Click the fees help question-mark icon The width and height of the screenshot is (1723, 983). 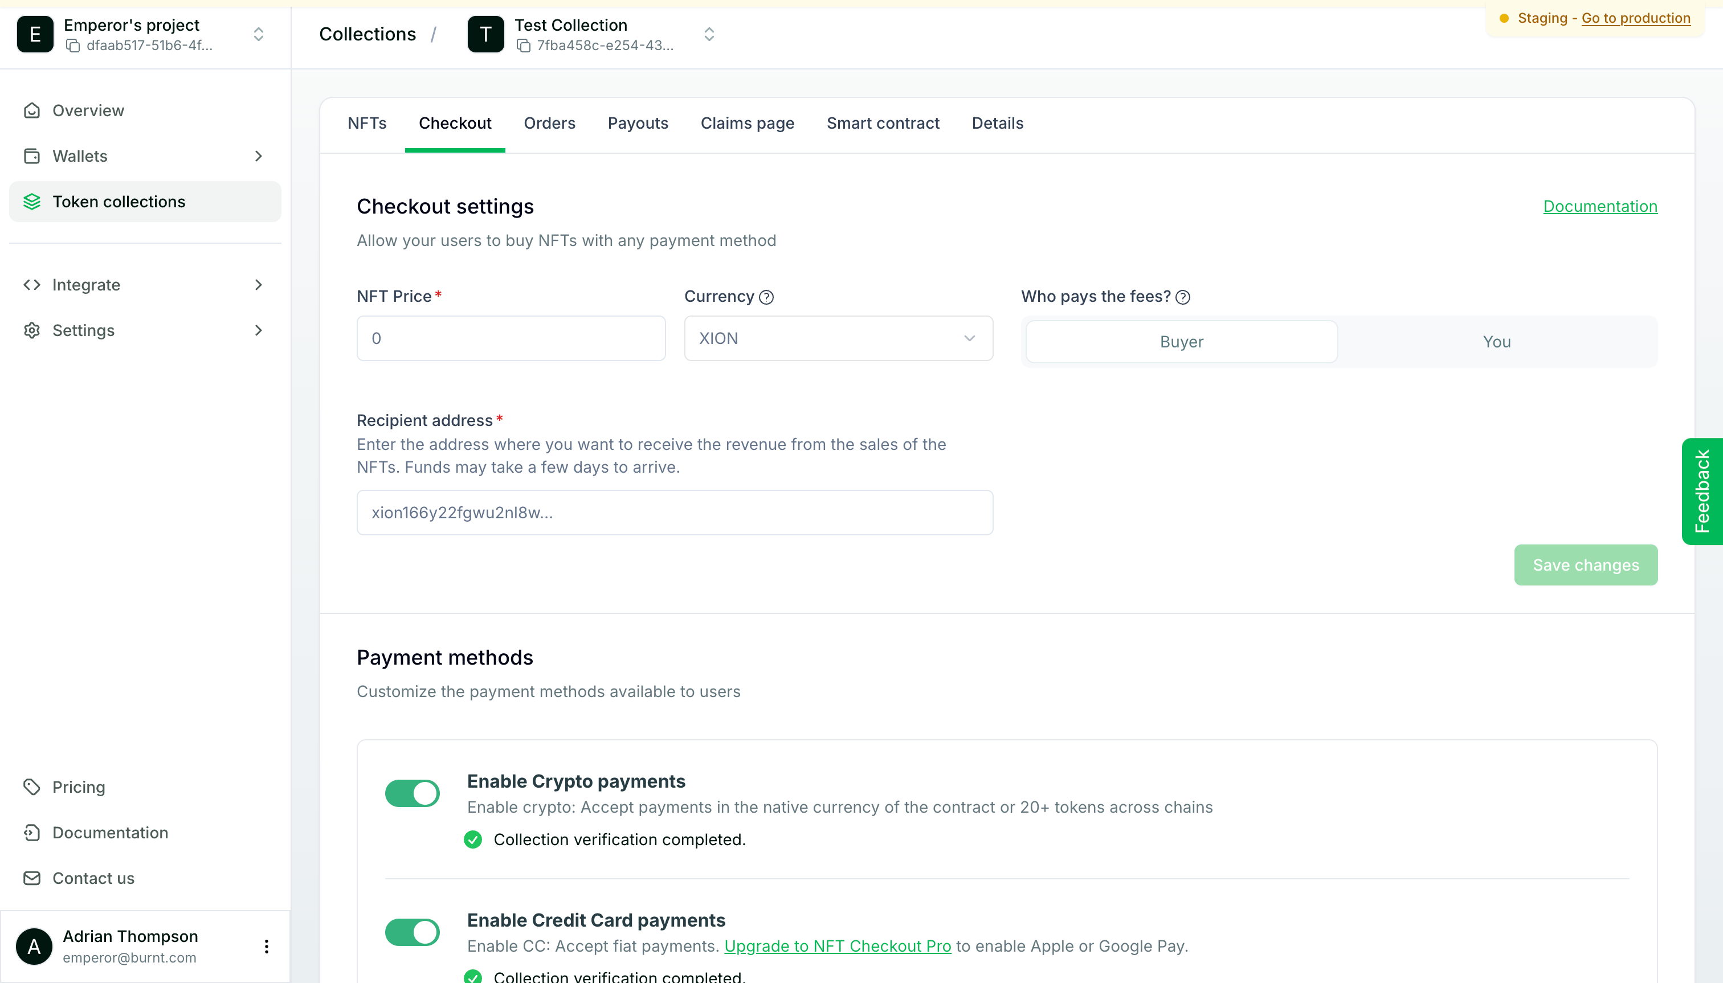1183,297
